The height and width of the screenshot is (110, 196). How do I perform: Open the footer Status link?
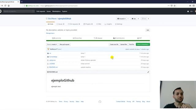coord(77,101)
